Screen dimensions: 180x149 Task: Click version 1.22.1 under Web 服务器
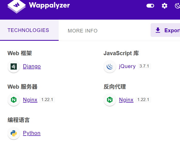[x=47, y=100]
